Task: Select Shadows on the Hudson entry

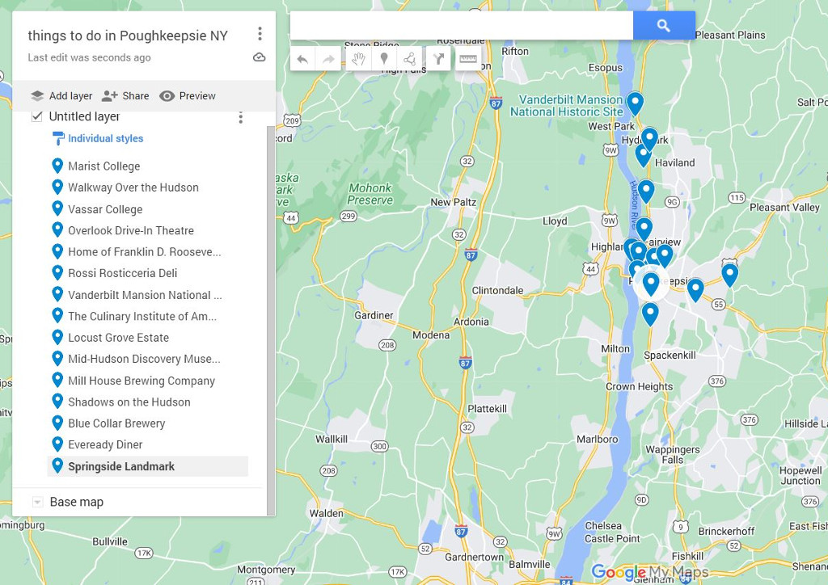Action: (129, 402)
